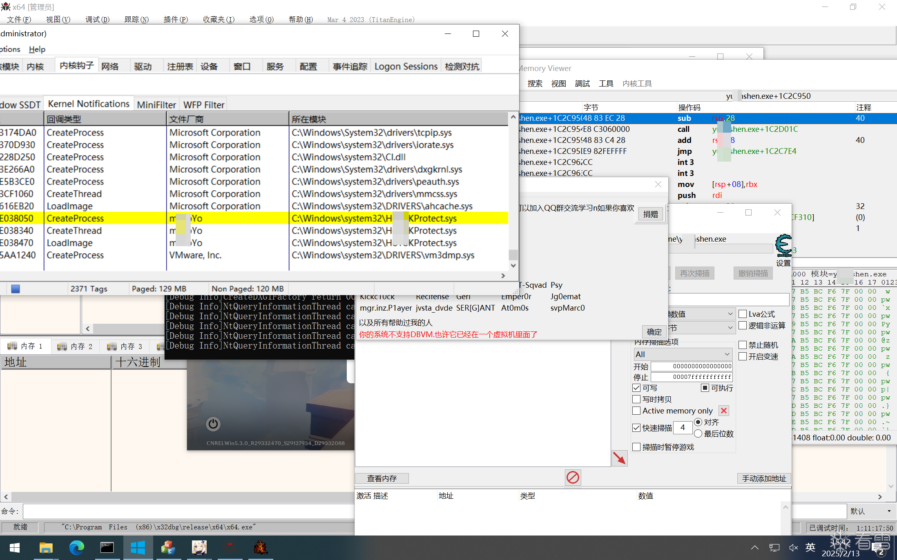Open WFP Filter tab

click(203, 105)
